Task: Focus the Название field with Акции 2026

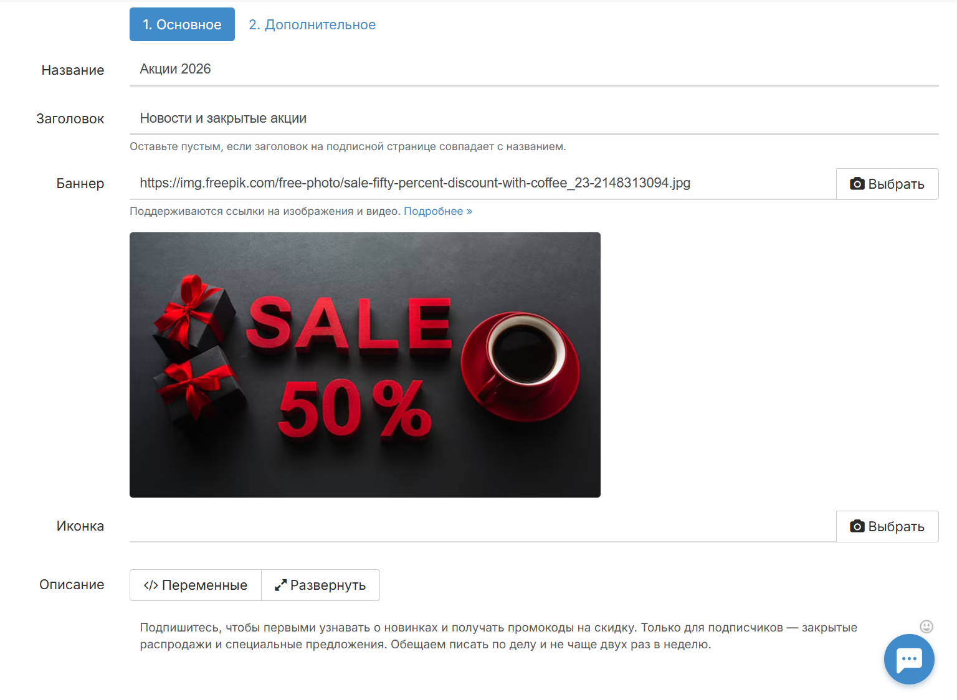Action: [x=534, y=69]
